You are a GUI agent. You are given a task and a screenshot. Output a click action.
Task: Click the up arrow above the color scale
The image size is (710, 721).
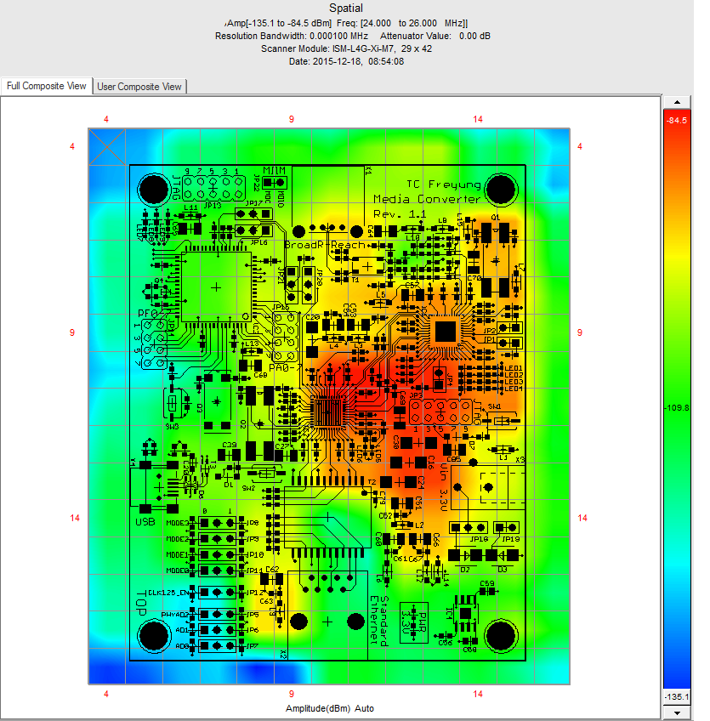[x=678, y=102]
